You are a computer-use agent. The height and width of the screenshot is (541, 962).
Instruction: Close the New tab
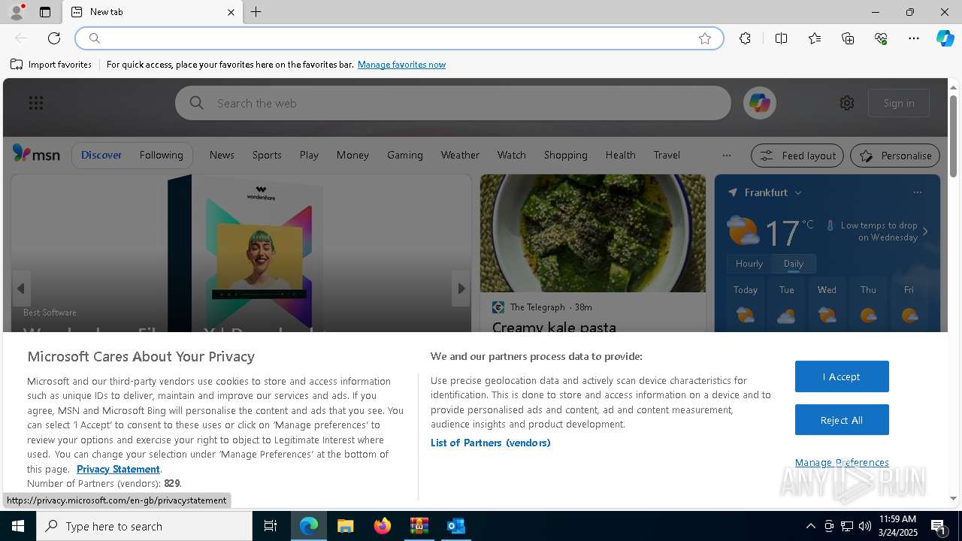[x=231, y=12]
